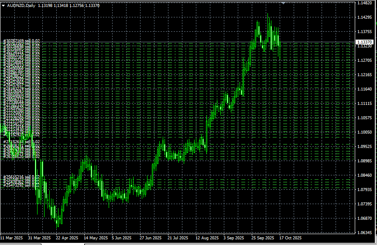This screenshot has width=377, height=245.
Task: Click the 1.06345 price scale label
Action: pos(364,233)
